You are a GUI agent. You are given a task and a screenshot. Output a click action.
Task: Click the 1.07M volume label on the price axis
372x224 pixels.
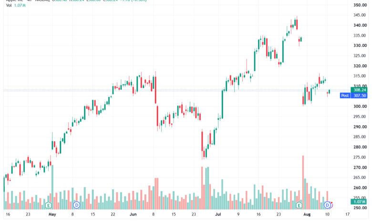tap(359, 202)
